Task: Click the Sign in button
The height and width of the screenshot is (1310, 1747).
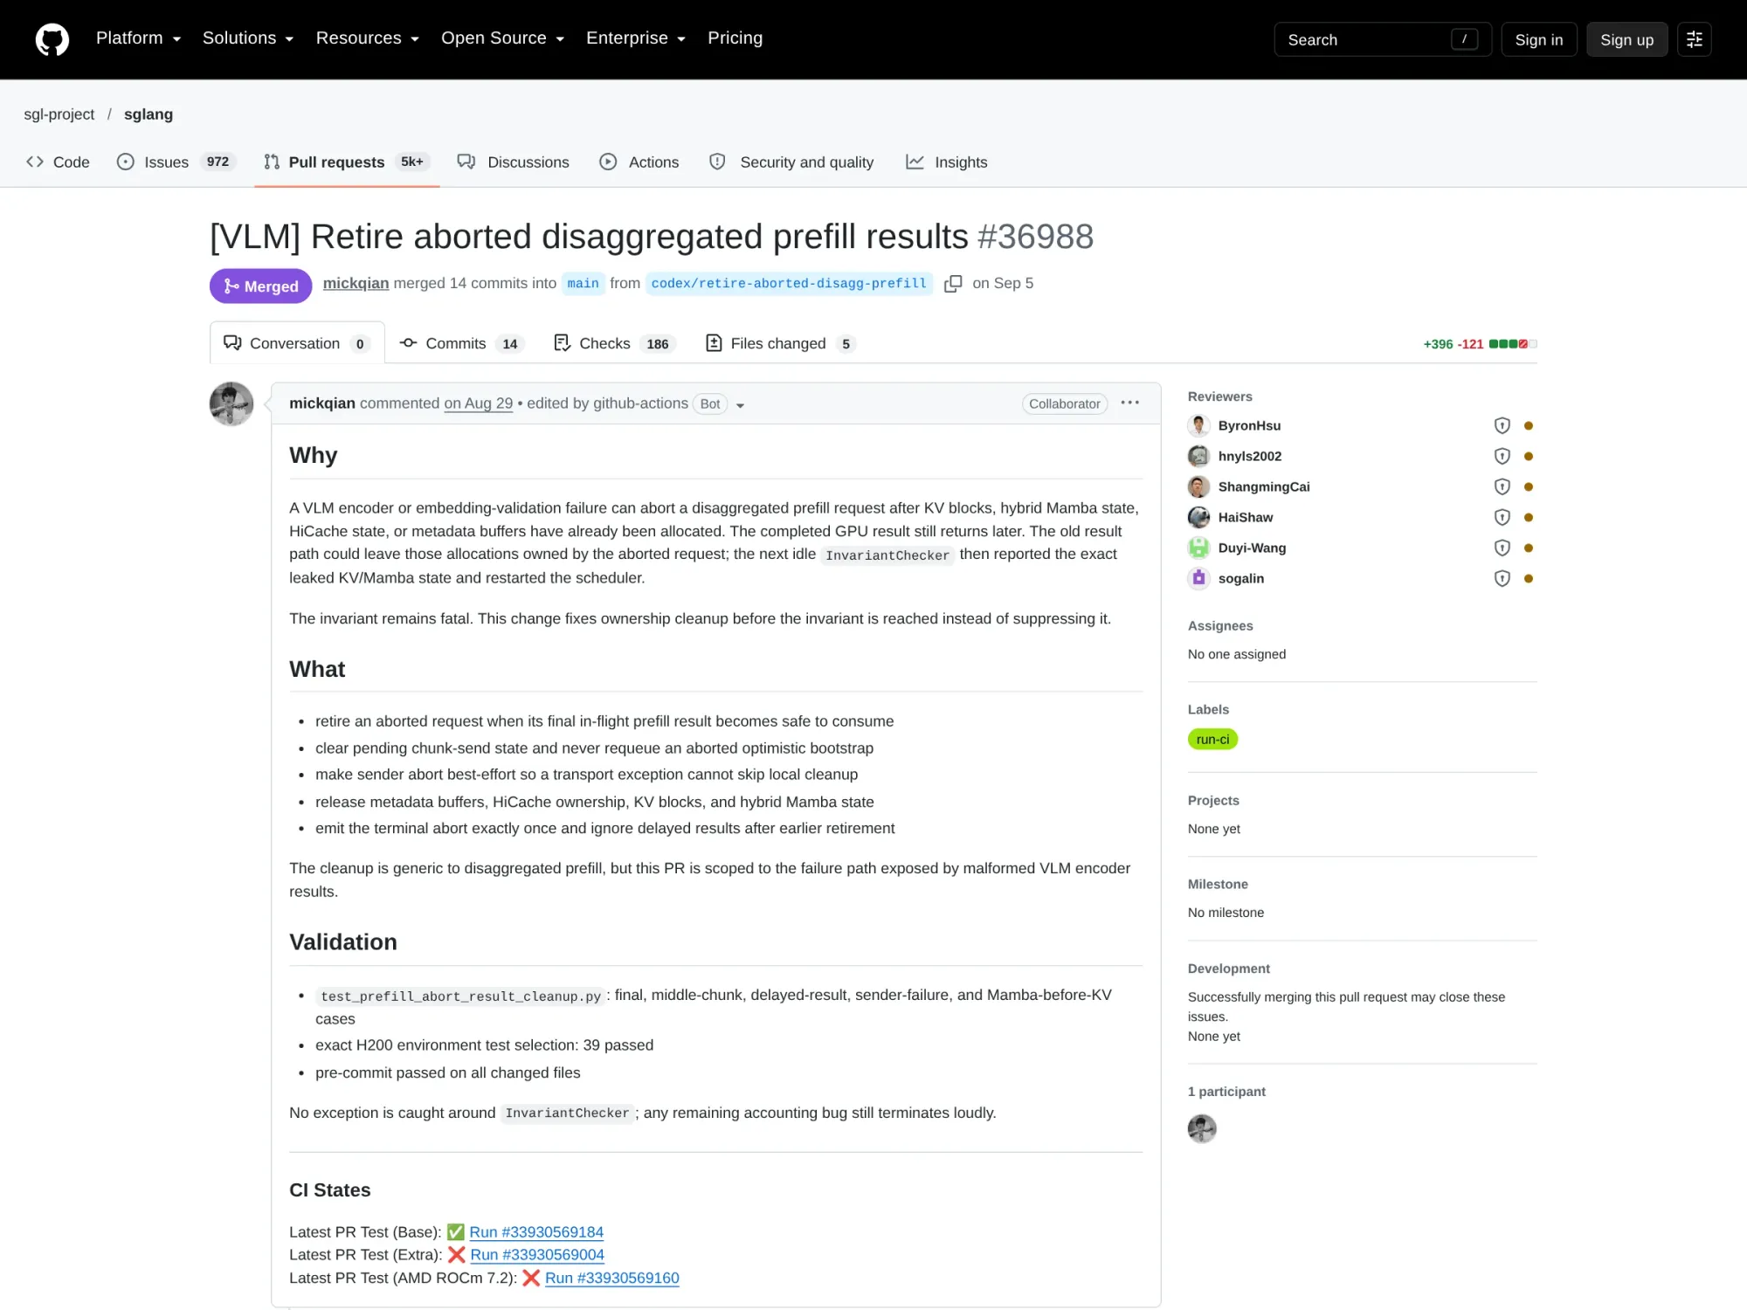Action: pyautogui.click(x=1538, y=39)
